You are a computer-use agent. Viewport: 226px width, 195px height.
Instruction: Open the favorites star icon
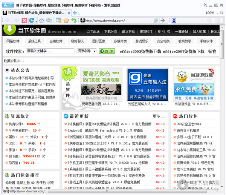click(x=66, y=20)
